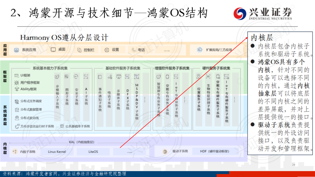Image resolution: width=315 pixels, height=177 pixels.
Task: Select the UI框架 icon
Action: click(x=17, y=75)
